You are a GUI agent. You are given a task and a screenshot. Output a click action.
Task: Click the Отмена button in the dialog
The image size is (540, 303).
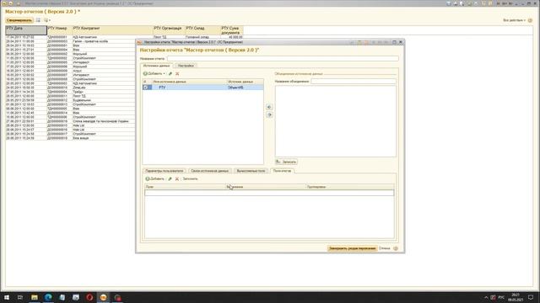pyautogui.click(x=385, y=248)
